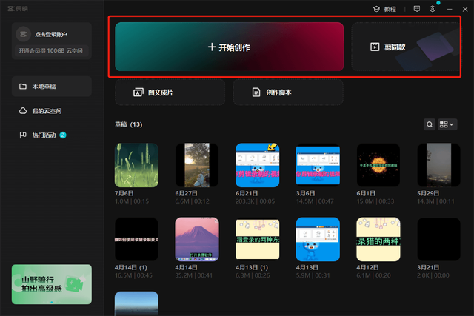474x316 pixels.
Task: Click the 草稿 (13) heading text
Action: pyautogui.click(x=128, y=124)
